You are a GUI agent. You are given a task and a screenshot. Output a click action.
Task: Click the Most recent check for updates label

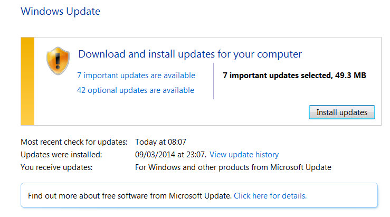74,142
